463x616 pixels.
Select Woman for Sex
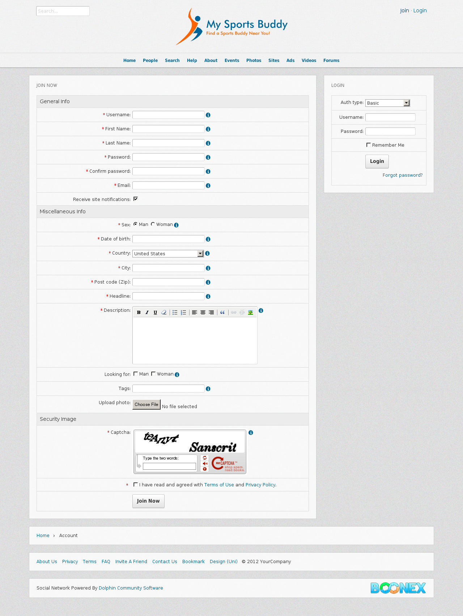click(x=153, y=224)
